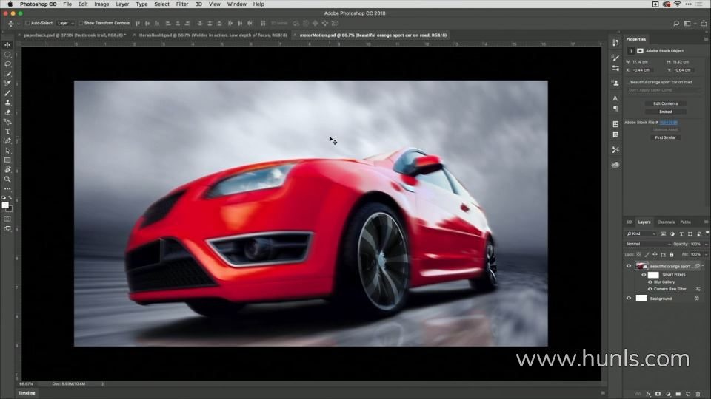Select the Horizontal Type tool
This screenshot has height=399, width=711.
[7, 132]
